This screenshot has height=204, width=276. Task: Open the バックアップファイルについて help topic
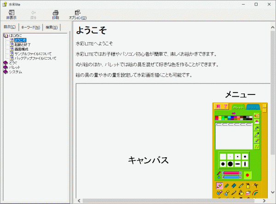[35, 58]
